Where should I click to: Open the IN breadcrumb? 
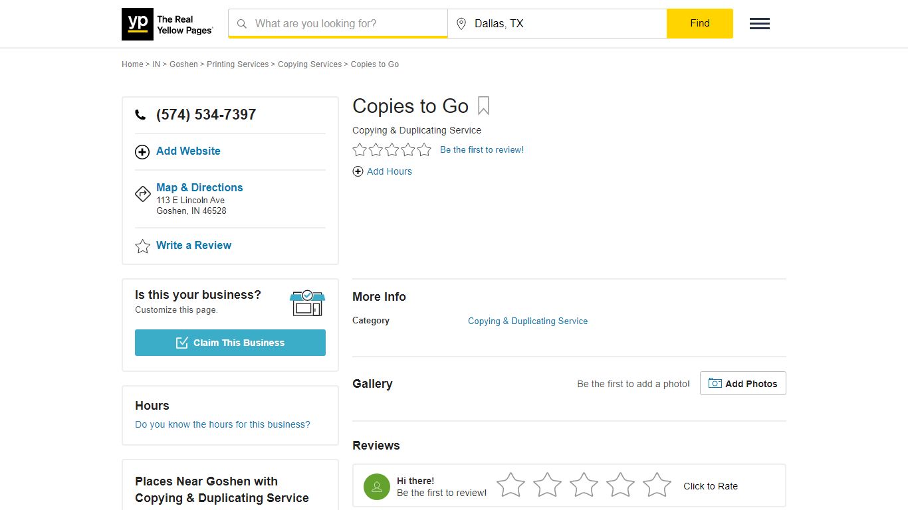156,64
